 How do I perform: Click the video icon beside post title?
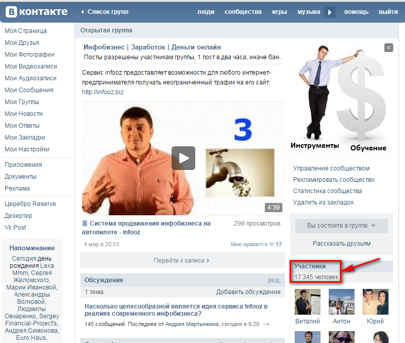click(x=85, y=223)
